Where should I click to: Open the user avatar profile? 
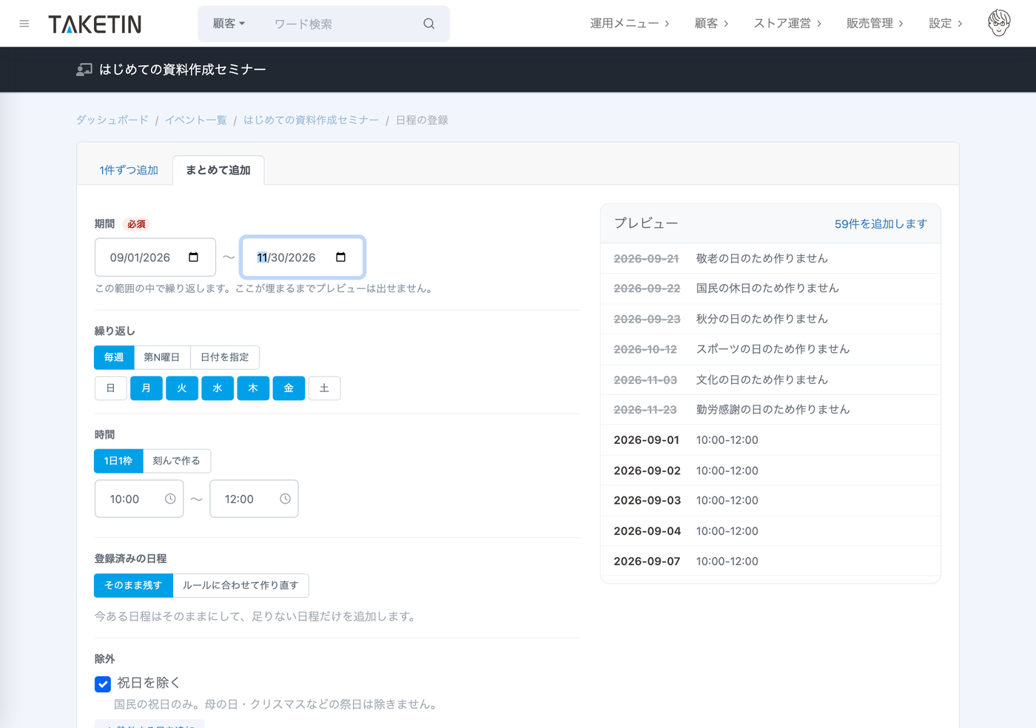coord(999,23)
